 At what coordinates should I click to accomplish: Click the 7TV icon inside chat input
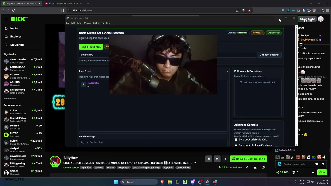point(317,164)
